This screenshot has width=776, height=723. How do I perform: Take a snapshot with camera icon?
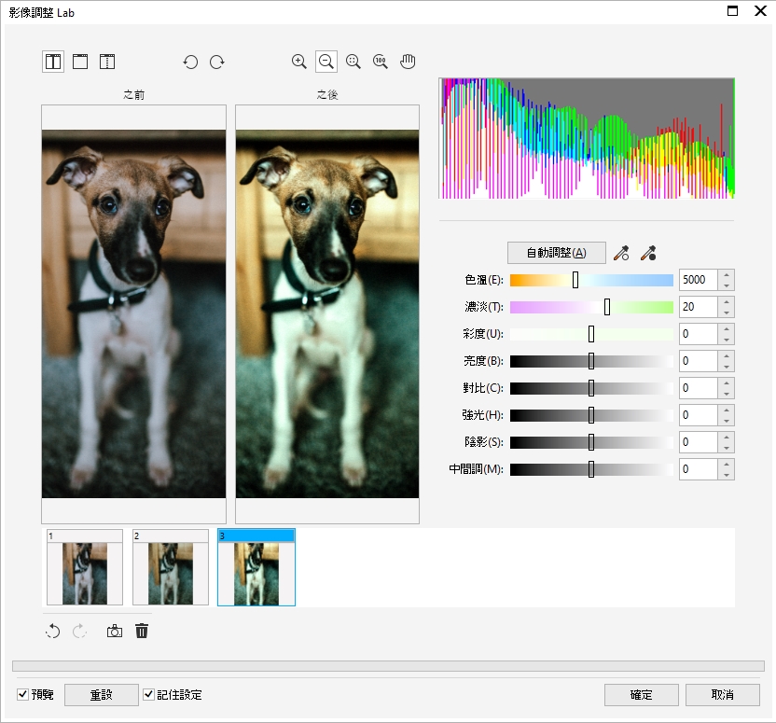pyautogui.click(x=114, y=632)
